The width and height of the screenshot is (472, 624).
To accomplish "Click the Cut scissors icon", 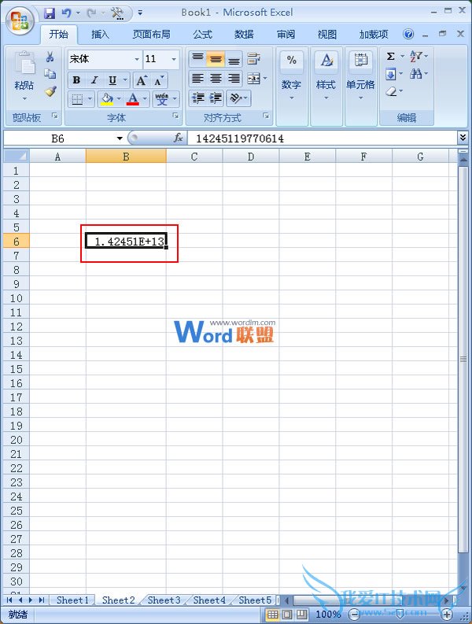I will (x=50, y=57).
